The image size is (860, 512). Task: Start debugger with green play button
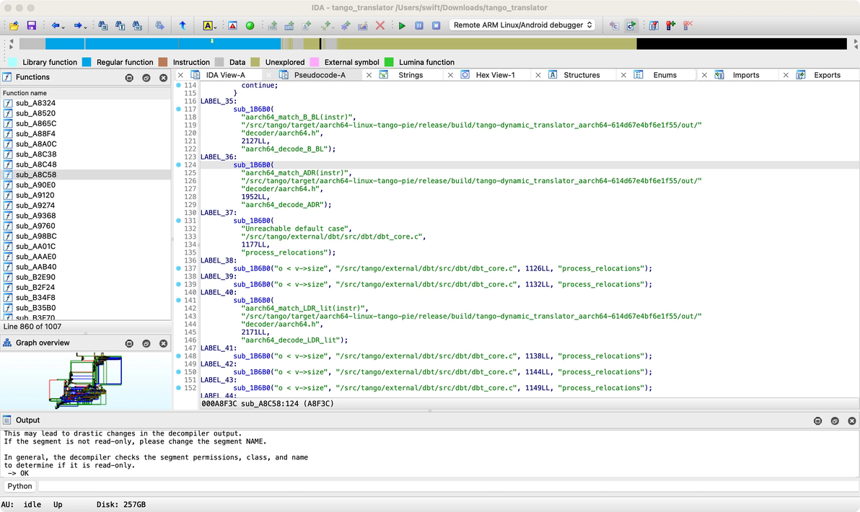point(402,25)
